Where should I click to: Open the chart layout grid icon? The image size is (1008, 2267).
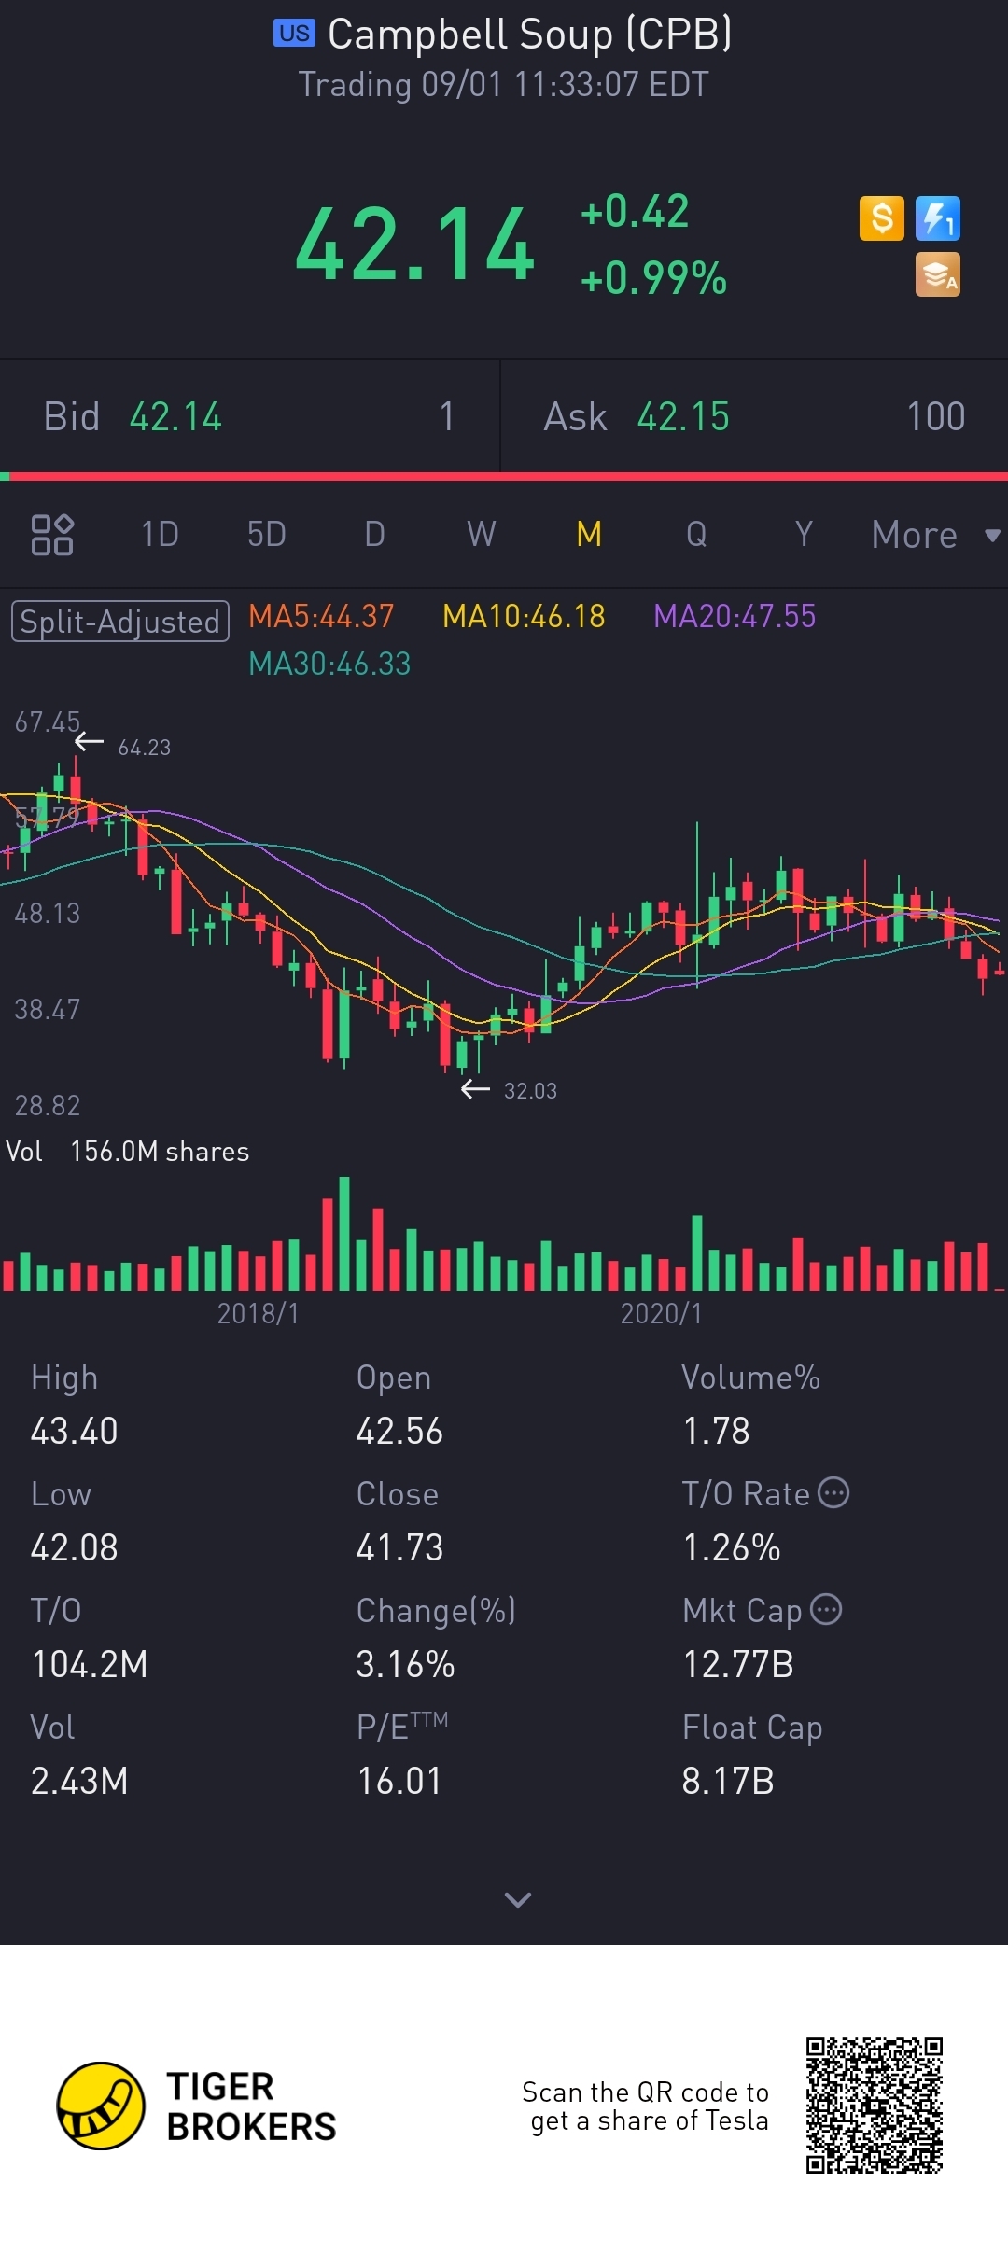[x=52, y=535]
